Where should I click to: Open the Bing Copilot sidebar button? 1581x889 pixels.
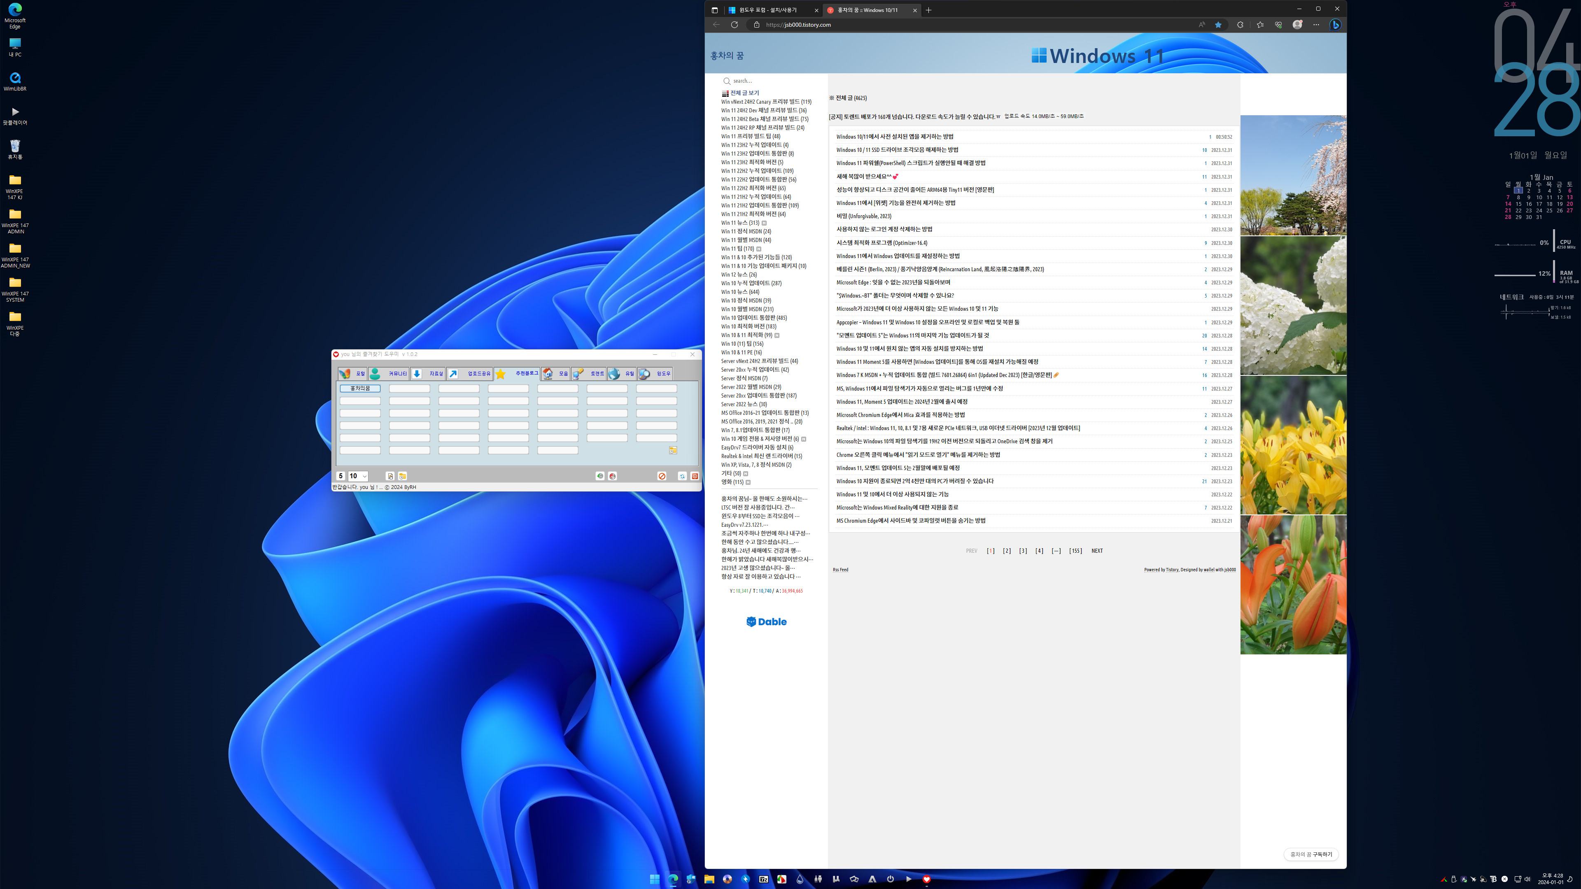1335,25
